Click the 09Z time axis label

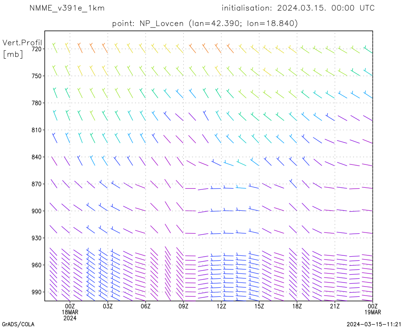tap(183, 306)
